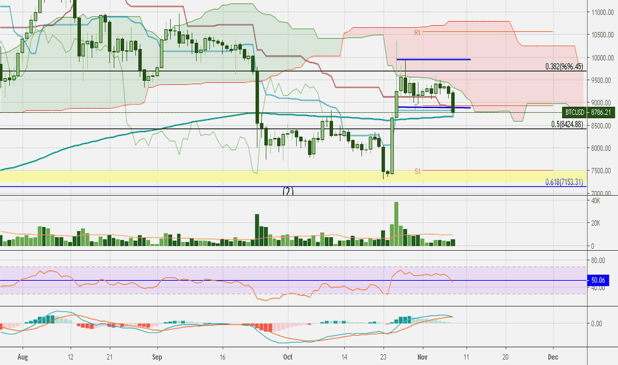Click the Oct date label
The image size is (618, 365).
point(288,357)
